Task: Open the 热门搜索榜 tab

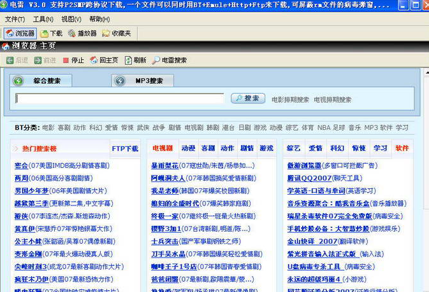Action: [39, 149]
